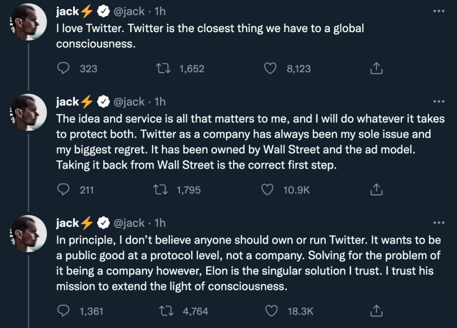Reply to the Wall Street tweet

63,190
